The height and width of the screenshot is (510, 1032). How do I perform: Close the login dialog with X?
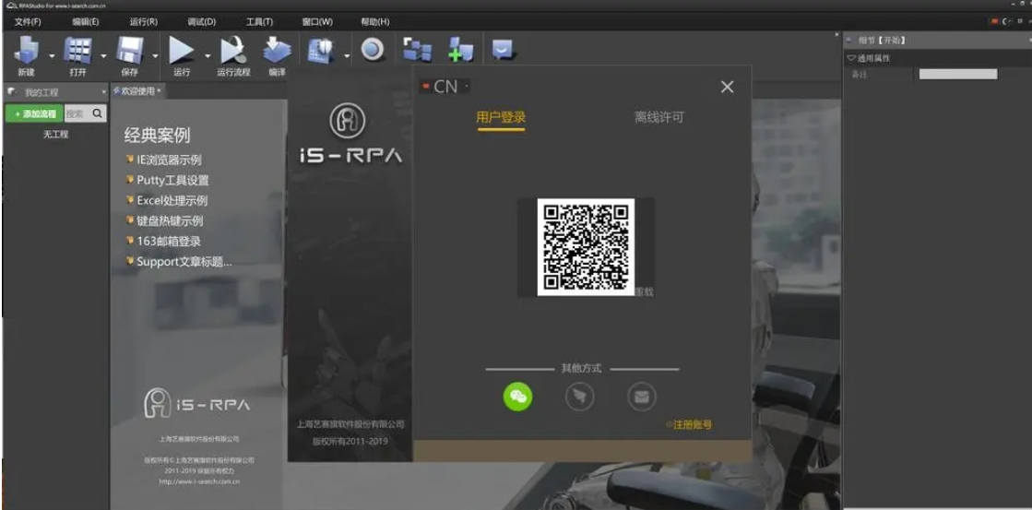tap(727, 87)
